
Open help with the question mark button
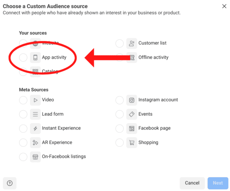tap(10, 183)
